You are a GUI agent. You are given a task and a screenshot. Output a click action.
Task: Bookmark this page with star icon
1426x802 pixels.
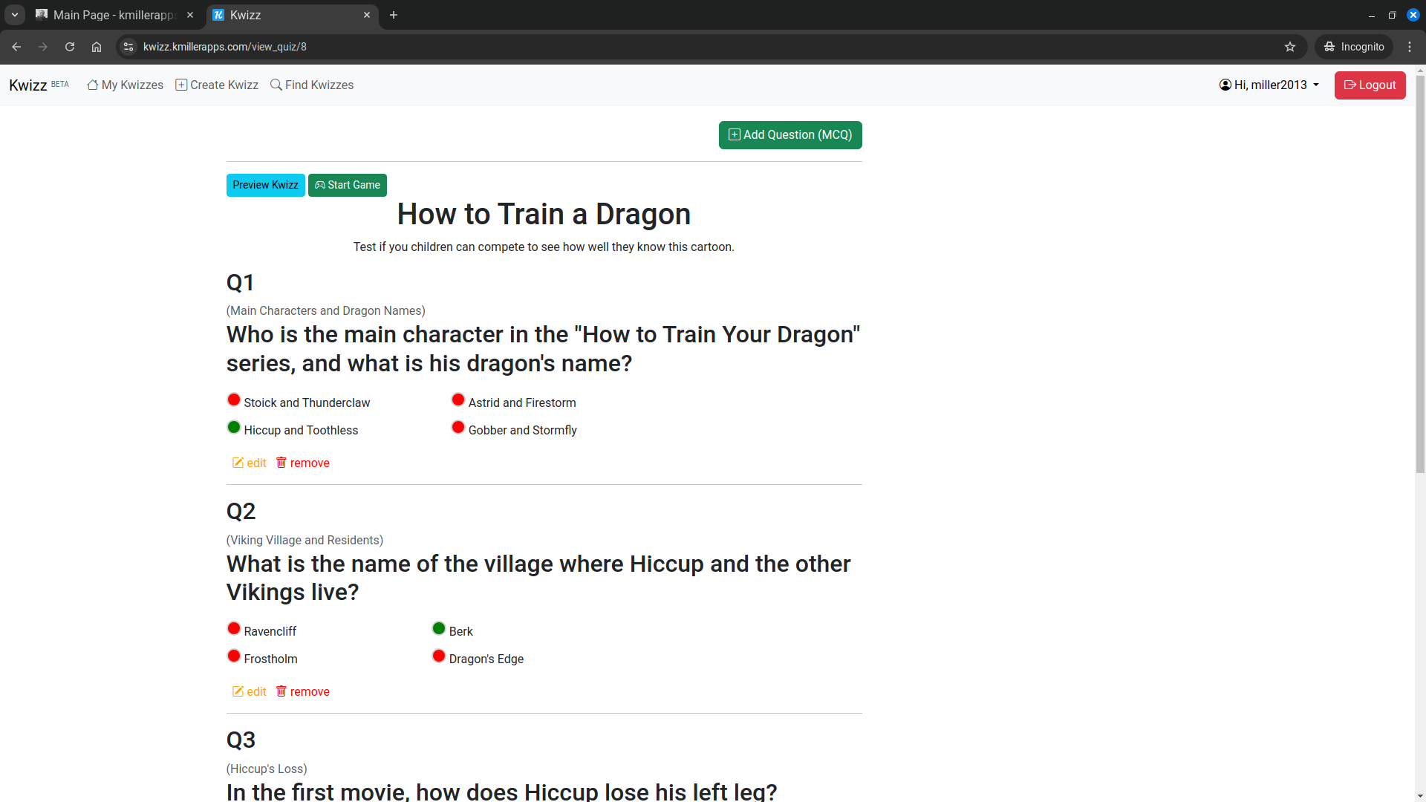pos(1290,47)
